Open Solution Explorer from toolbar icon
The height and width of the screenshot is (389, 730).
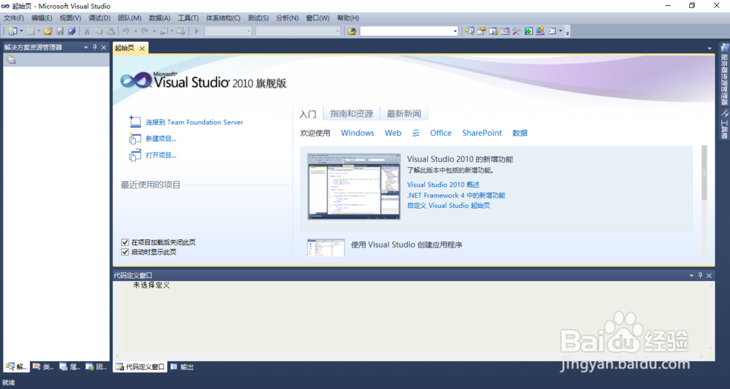tap(469, 31)
